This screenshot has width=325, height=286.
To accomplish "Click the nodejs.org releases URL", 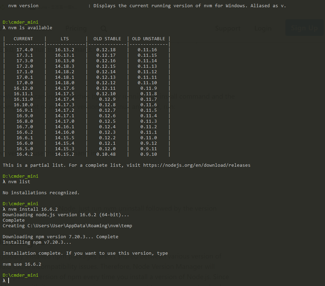I will coord(197,165).
